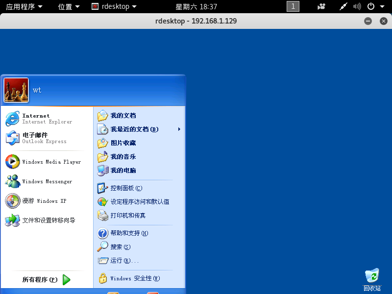Minimize the rdesktop window
Image resolution: width=392 pixels, height=294 pixels.
point(368,21)
